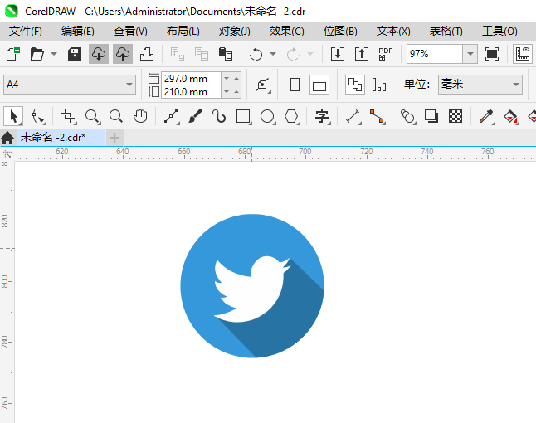
Task: Add a new document with the plus tab
Action: [x=115, y=138]
